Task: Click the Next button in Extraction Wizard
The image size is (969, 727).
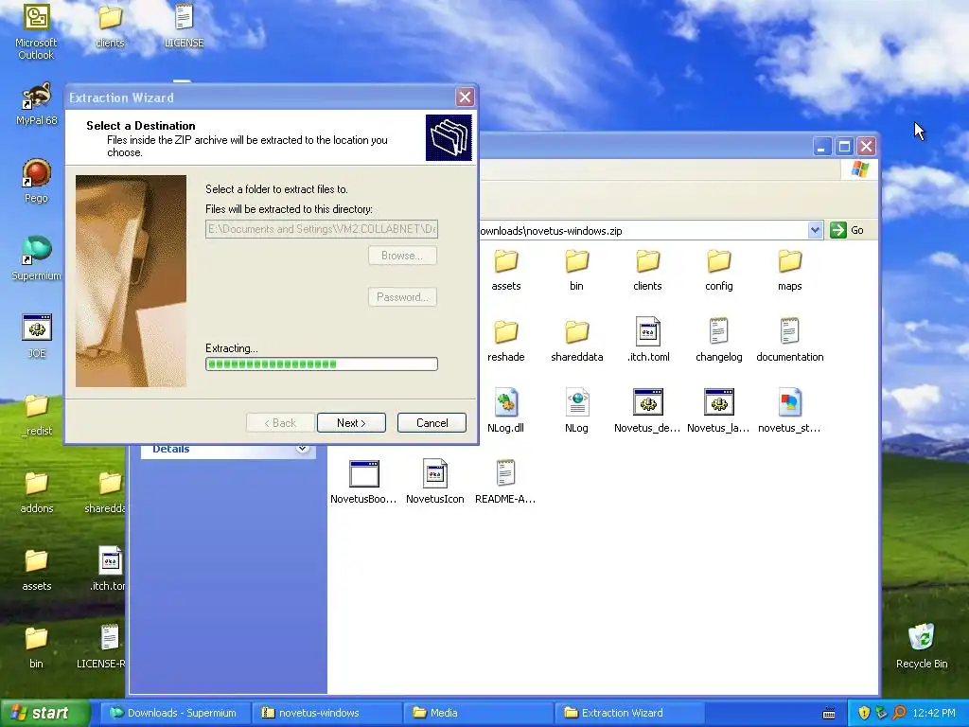Action: pos(351,423)
